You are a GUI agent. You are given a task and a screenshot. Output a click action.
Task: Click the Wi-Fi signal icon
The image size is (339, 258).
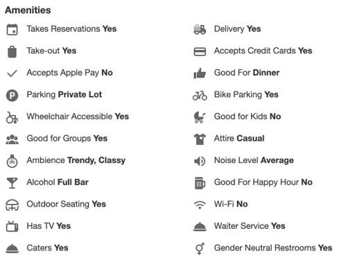pyautogui.click(x=200, y=205)
